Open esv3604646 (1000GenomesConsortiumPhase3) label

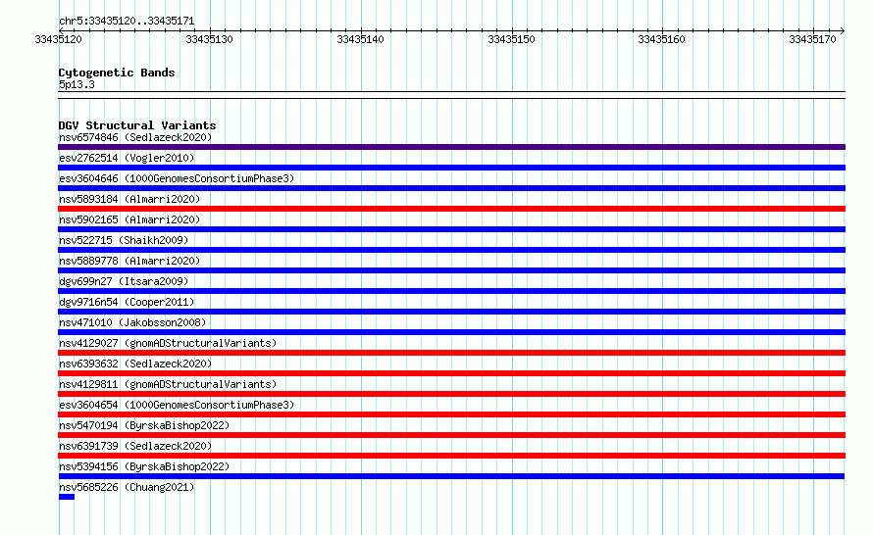click(x=177, y=178)
